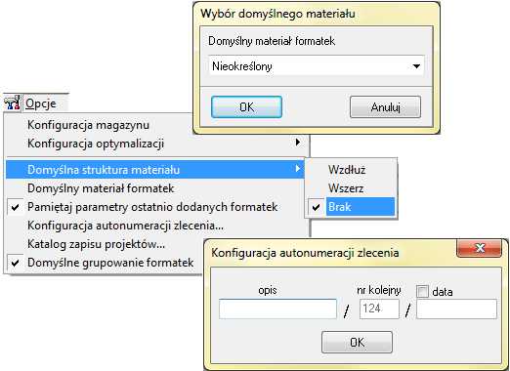Select Wszerz structure option
Viewport: 510px width, 371px height.
point(346,188)
